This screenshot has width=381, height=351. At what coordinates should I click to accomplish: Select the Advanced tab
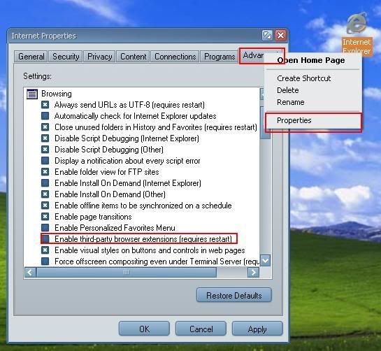pos(252,56)
